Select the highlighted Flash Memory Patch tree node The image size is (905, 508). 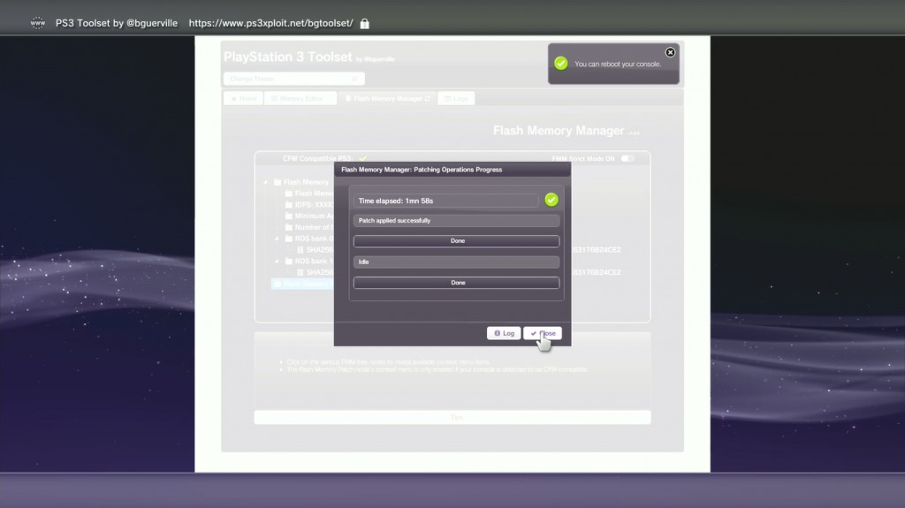click(302, 284)
